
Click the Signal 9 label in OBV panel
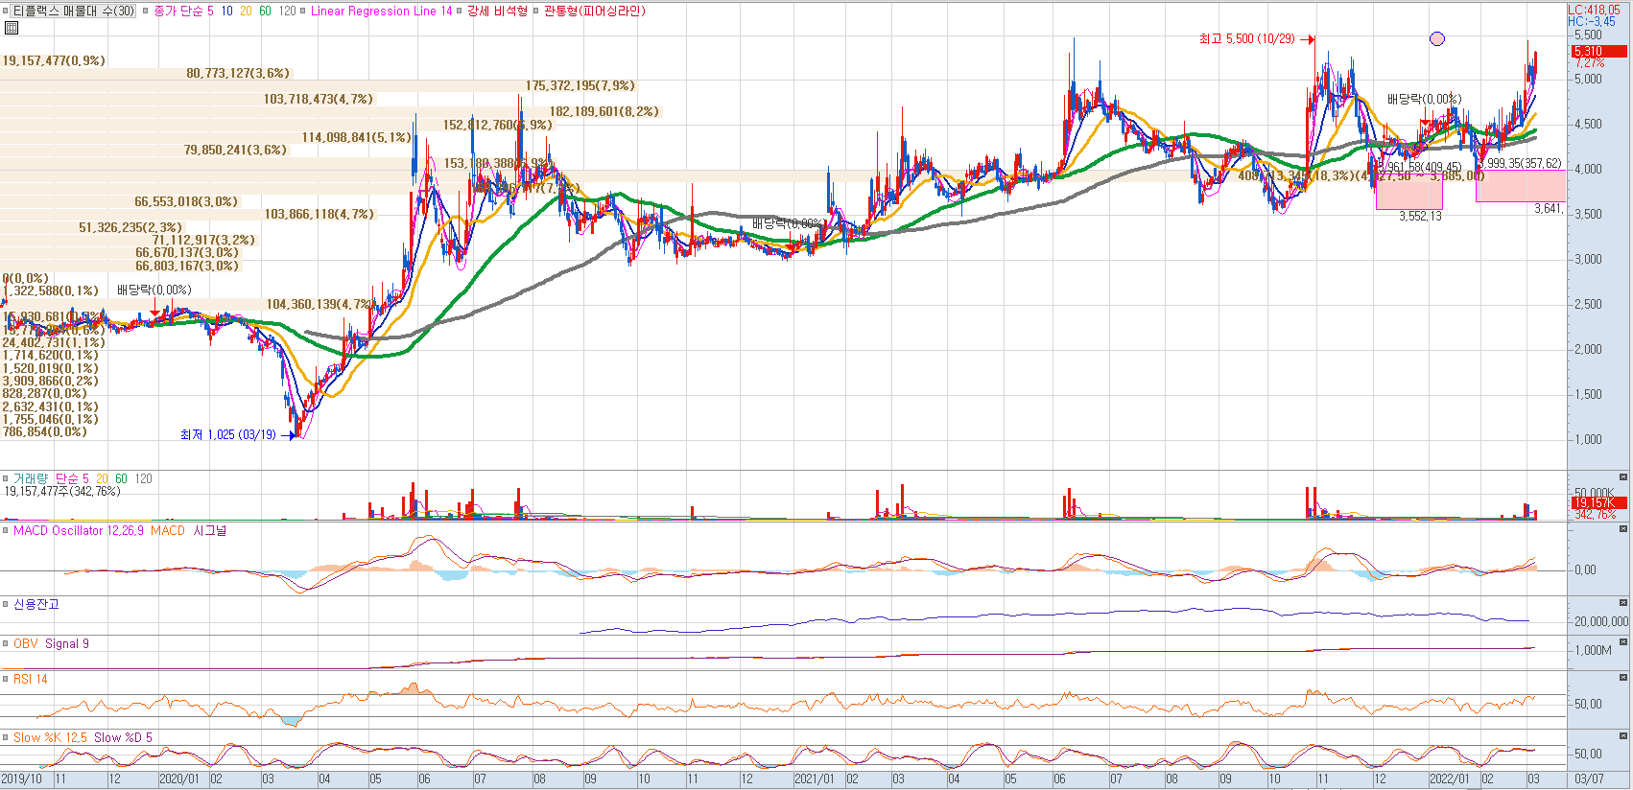tap(67, 643)
